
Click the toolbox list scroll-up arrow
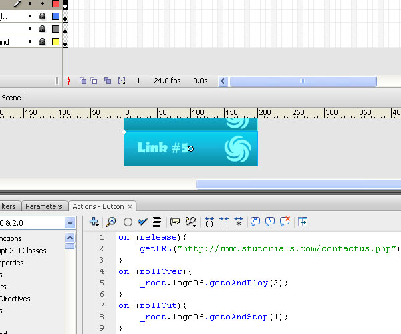click(70, 238)
